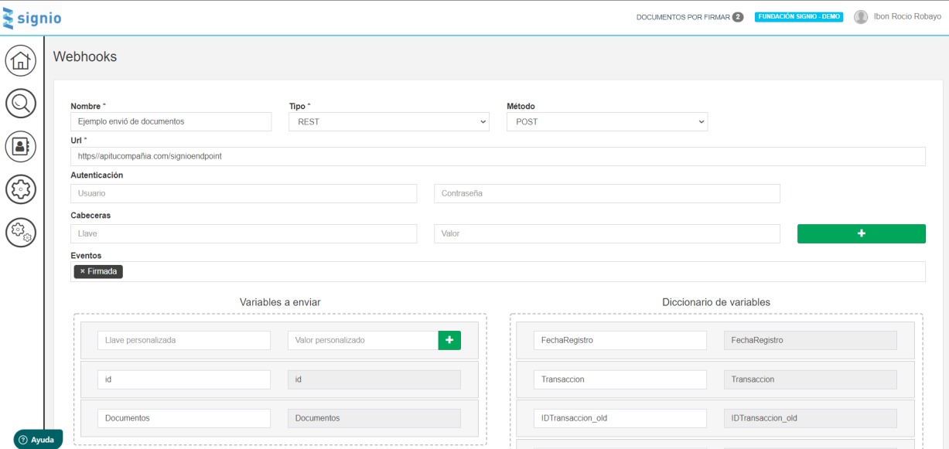Image resolution: width=949 pixels, height=449 pixels.
Task: Click the Cabeceras label
Action: [90, 216]
